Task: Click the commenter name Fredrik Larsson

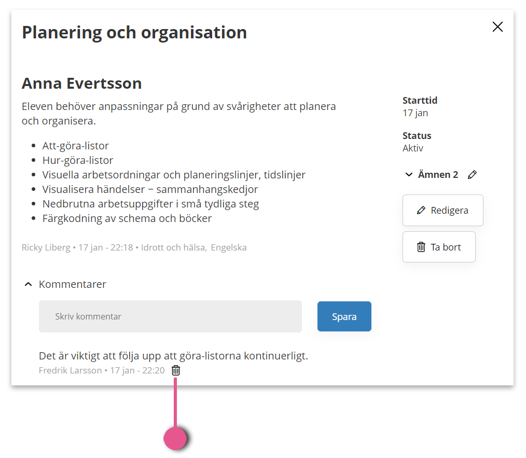Action: (70, 370)
